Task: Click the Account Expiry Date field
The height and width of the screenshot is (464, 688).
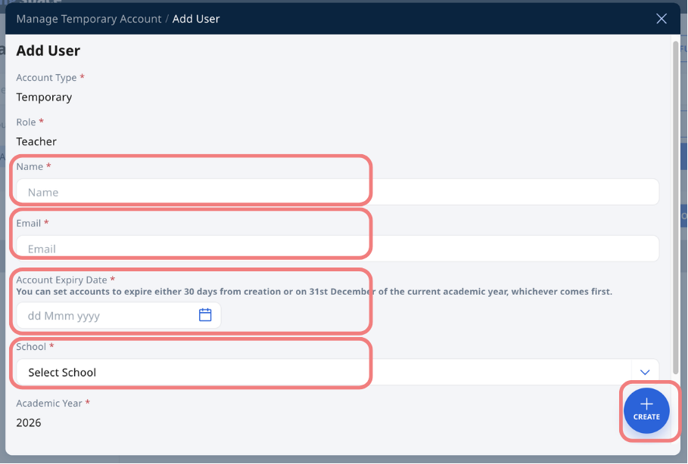Action: (x=119, y=315)
